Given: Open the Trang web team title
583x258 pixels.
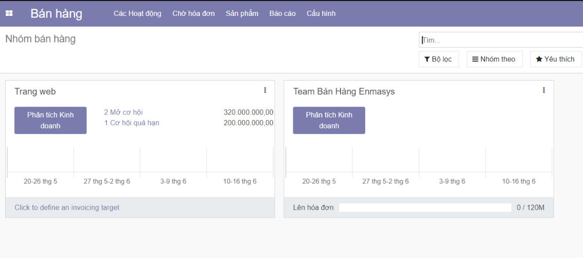Looking at the screenshot, I should [35, 92].
